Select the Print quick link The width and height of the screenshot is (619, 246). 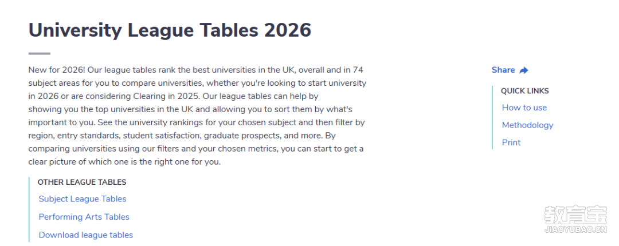tap(511, 142)
